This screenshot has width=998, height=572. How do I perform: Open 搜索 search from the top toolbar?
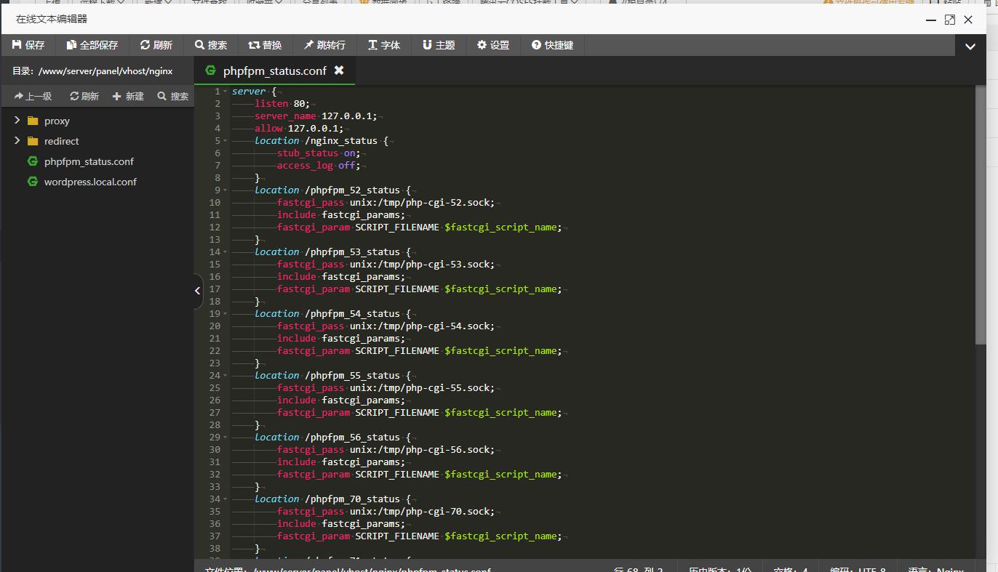[211, 45]
